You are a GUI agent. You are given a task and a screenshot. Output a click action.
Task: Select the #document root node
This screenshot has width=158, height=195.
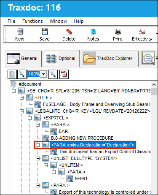(x=30, y=84)
